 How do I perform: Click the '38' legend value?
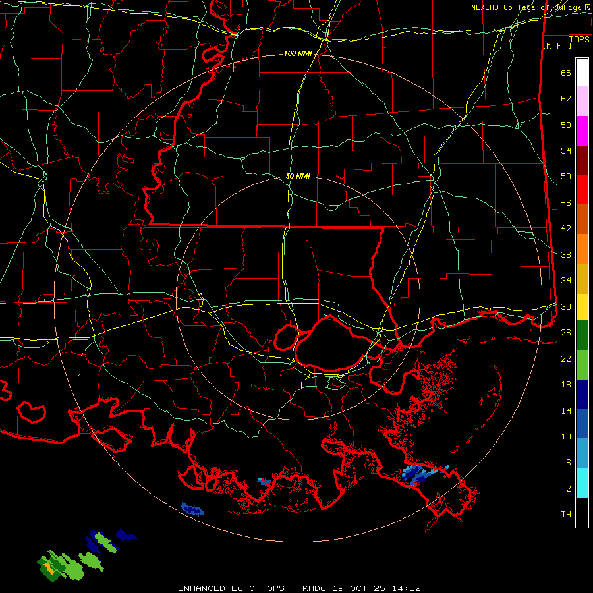566,254
